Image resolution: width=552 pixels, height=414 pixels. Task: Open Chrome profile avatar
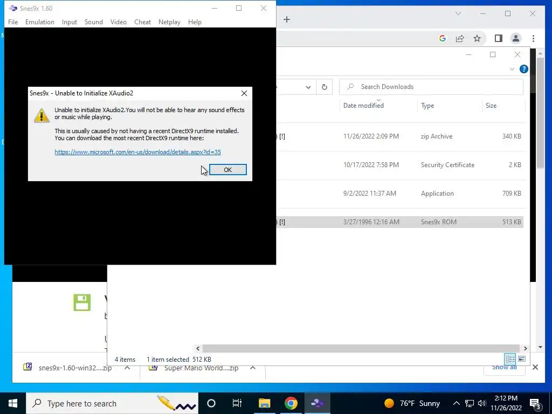point(516,38)
